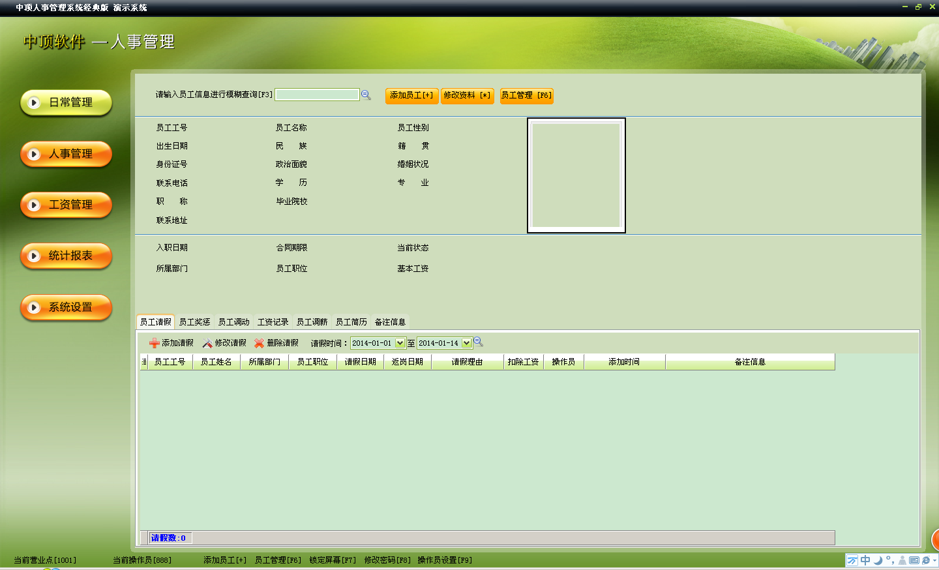This screenshot has width=939, height=570.
Task: Click the 添加员工[+] button
Action: pos(411,95)
